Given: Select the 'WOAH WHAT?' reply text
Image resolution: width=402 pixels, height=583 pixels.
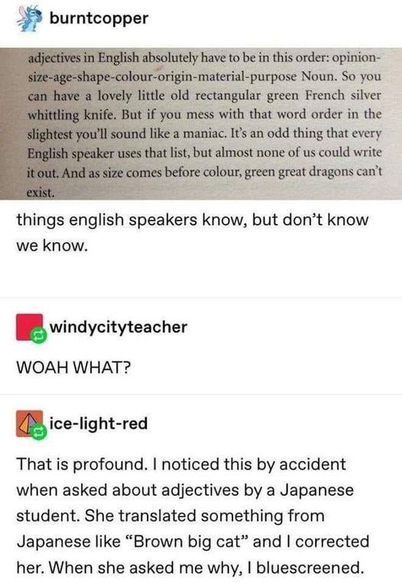Looking at the screenshot, I should click(x=73, y=368).
